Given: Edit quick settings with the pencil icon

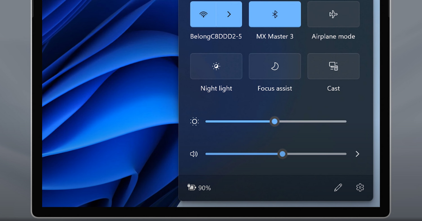Looking at the screenshot, I should (338, 188).
